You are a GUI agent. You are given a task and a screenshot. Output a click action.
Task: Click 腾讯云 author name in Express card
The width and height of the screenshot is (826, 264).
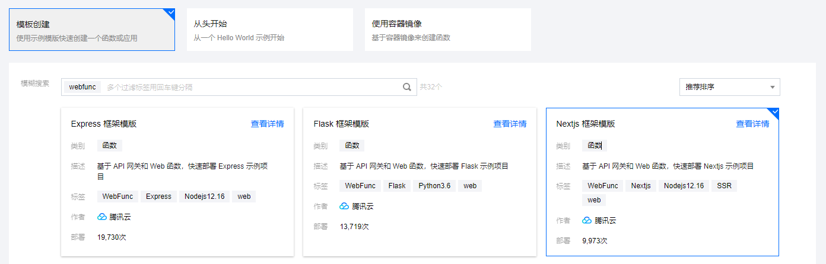click(x=120, y=217)
